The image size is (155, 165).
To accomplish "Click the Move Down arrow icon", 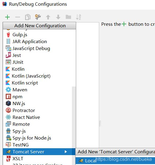I will point(58,17).
